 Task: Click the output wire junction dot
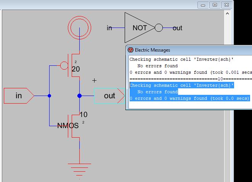pos(79,96)
